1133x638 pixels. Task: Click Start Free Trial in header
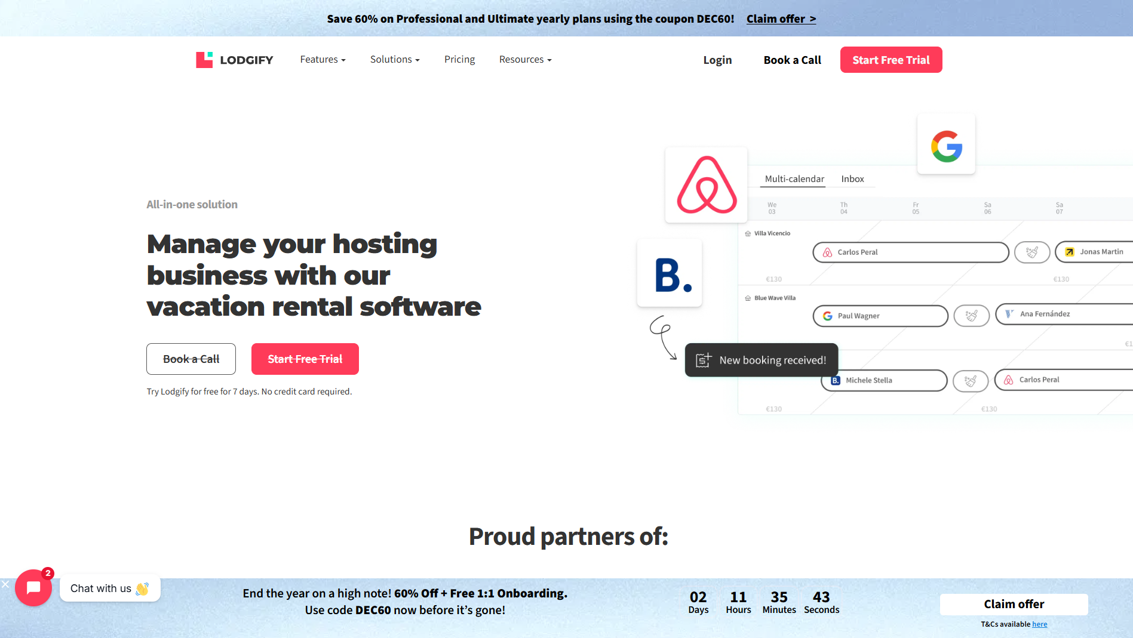(x=891, y=60)
